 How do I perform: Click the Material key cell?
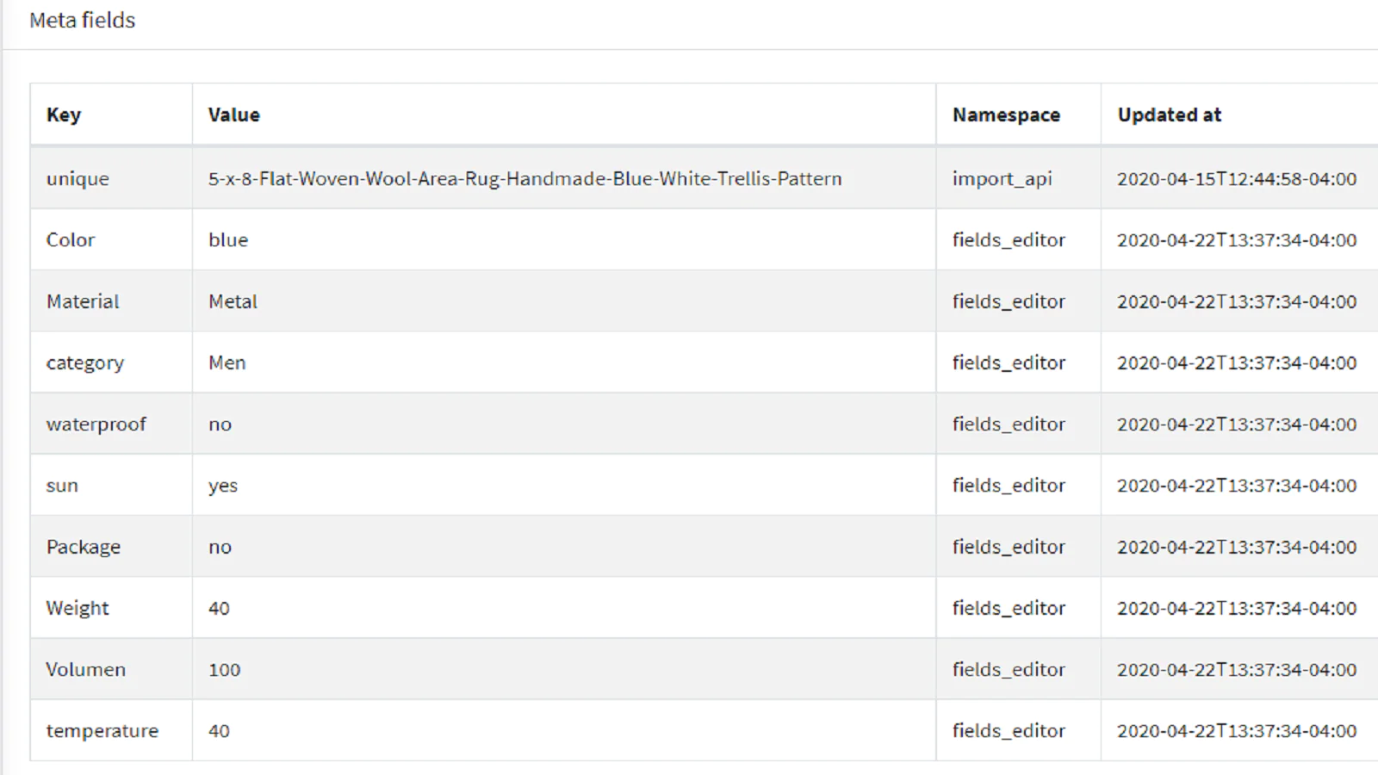(x=83, y=301)
